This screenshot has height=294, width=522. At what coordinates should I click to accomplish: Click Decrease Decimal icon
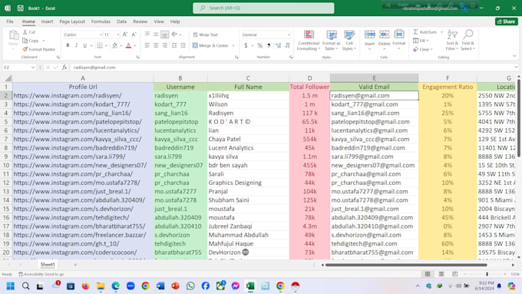[x=287, y=45]
